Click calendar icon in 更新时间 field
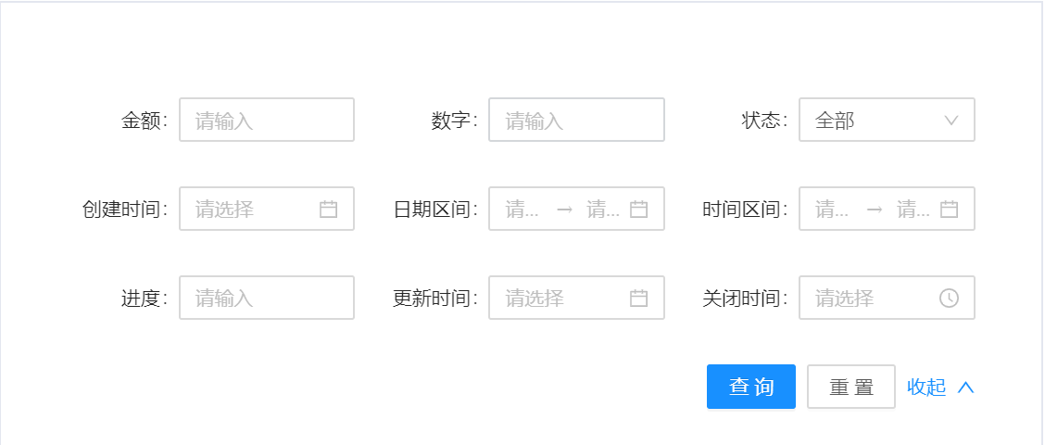Viewport: 1045px width, 445px height. [639, 298]
